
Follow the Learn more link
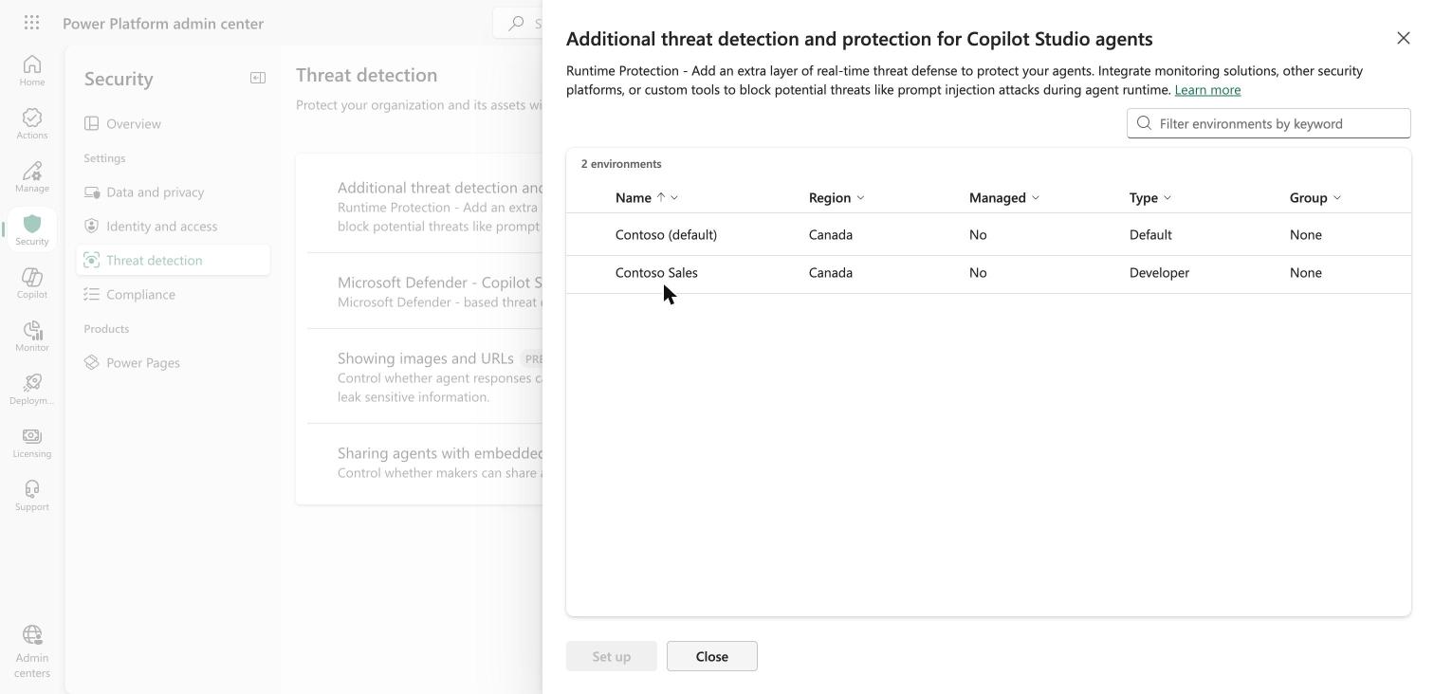click(1207, 89)
